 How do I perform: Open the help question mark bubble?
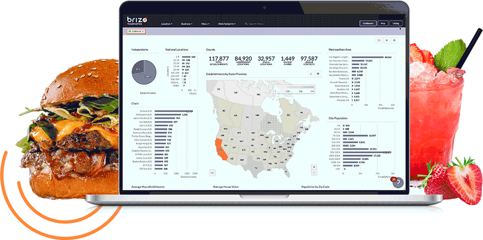click(398, 183)
